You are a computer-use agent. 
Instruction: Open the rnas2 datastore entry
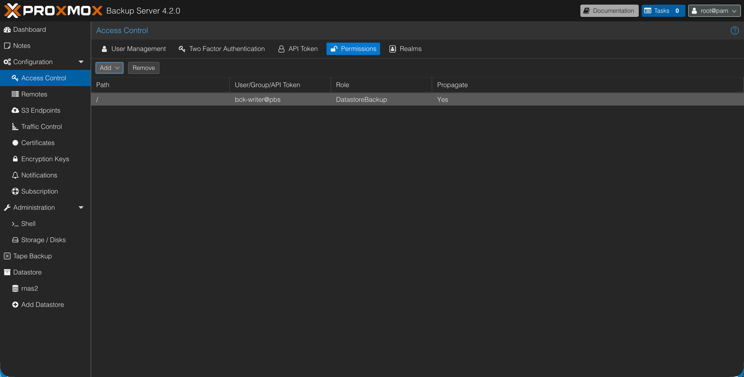point(45,288)
